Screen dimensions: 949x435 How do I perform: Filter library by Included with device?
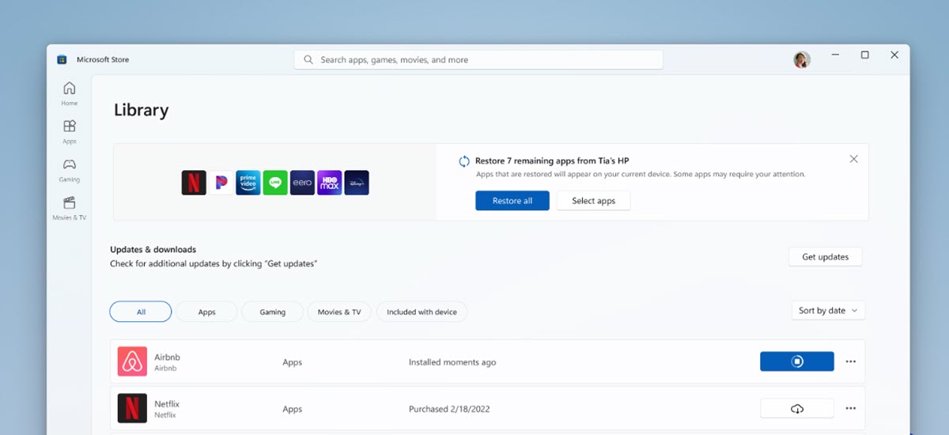422,312
